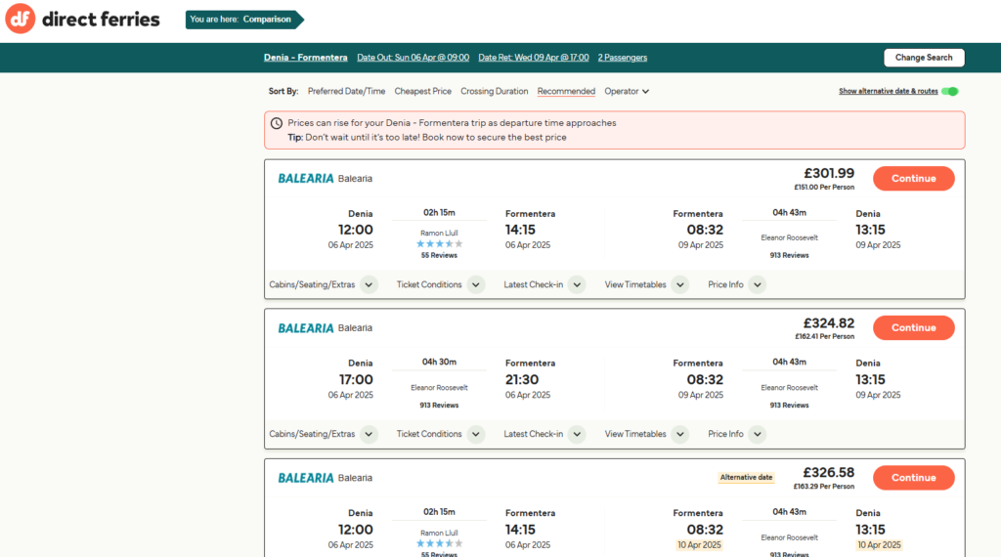Open 55 Reviews in the first card
The width and height of the screenshot is (1001, 557).
click(x=439, y=255)
